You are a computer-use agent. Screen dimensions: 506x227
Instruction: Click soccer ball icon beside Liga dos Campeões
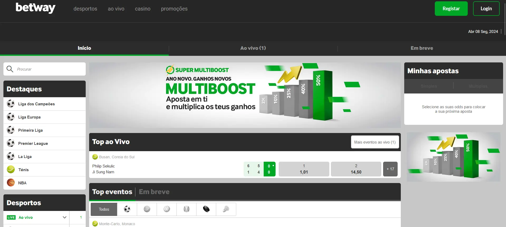11,103
